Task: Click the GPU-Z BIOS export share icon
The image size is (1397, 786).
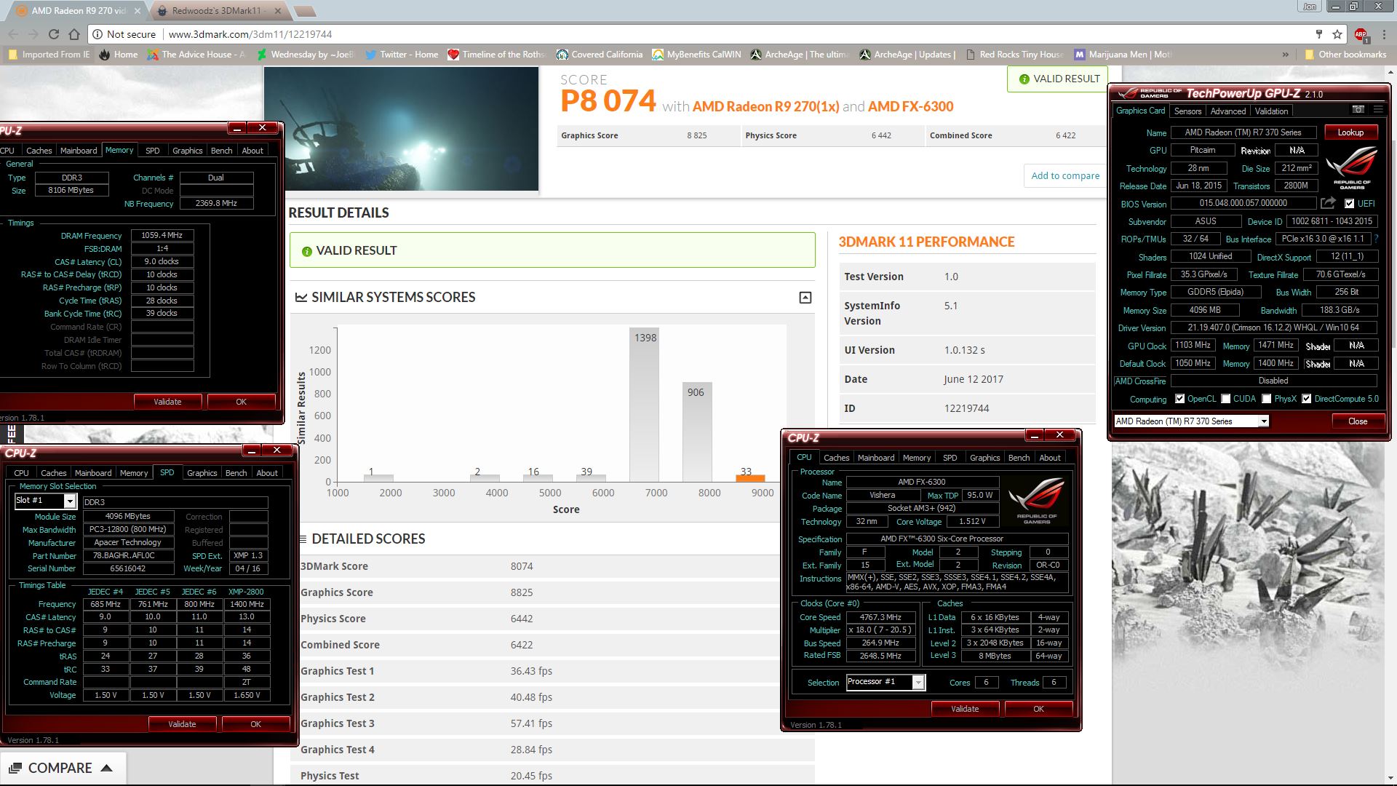Action: [1329, 203]
